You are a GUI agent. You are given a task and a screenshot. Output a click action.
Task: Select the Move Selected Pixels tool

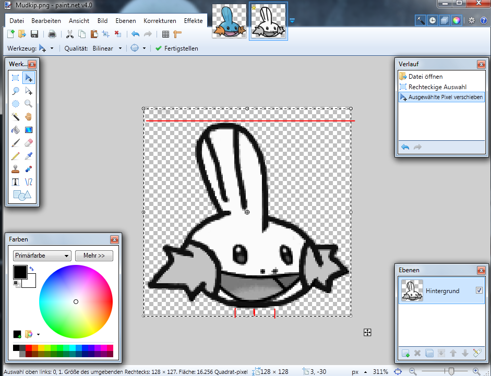pos(29,78)
